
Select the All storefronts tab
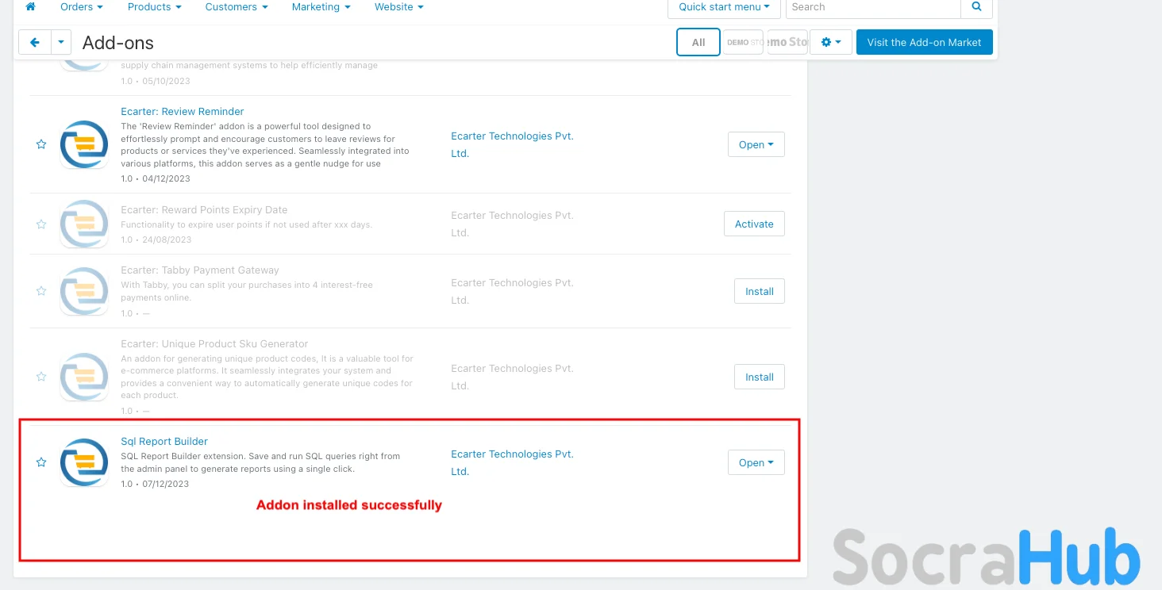tap(698, 43)
